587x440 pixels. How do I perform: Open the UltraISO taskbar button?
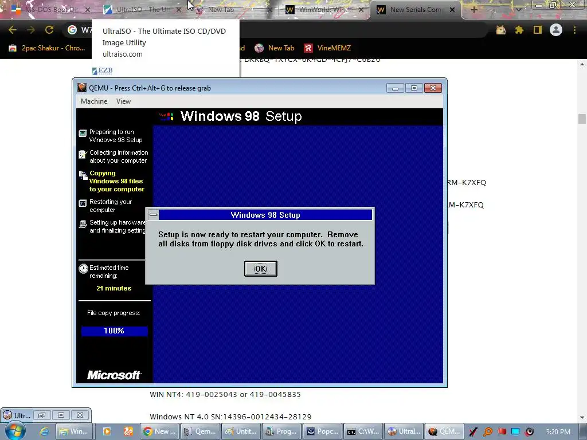(x=404, y=431)
